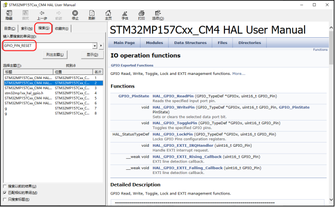Select the 'g' search result ranked 8
Screen dimensions: 335x207
point(53,113)
